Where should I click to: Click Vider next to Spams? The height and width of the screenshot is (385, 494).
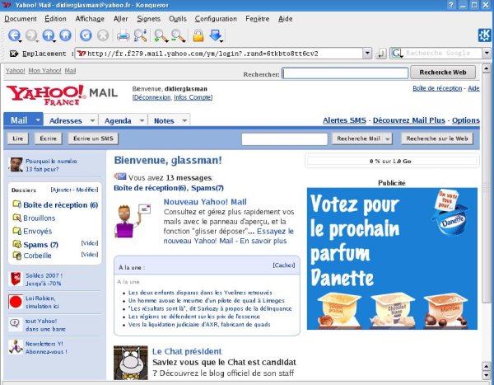tap(90, 243)
